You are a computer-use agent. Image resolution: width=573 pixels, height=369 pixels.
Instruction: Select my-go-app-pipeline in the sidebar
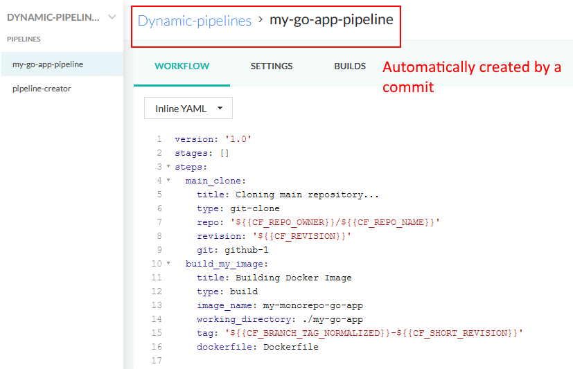click(x=48, y=64)
